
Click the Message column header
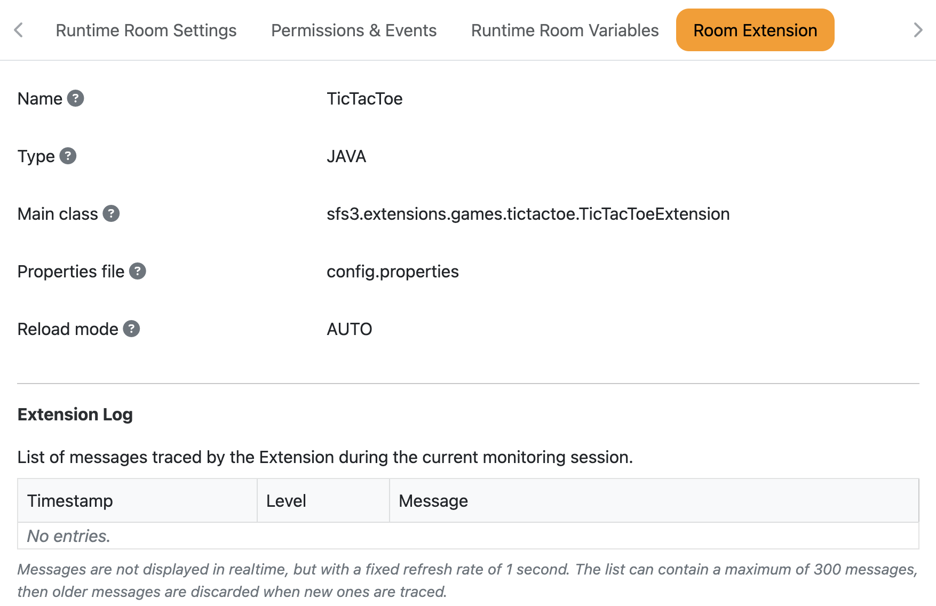pyautogui.click(x=433, y=500)
